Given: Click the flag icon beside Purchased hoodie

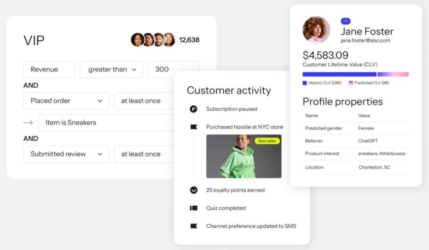Looking at the screenshot, I should click(193, 127).
